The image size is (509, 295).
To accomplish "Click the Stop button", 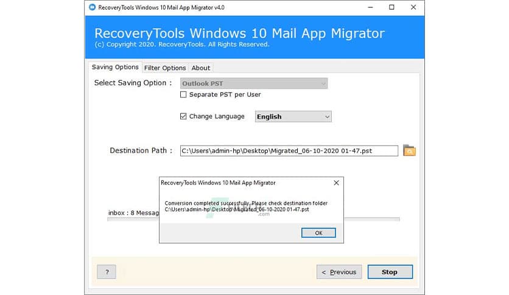I will (390, 272).
